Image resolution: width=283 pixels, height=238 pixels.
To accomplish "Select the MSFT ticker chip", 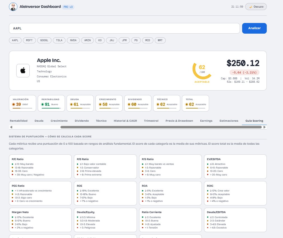I will [x=29, y=40].
